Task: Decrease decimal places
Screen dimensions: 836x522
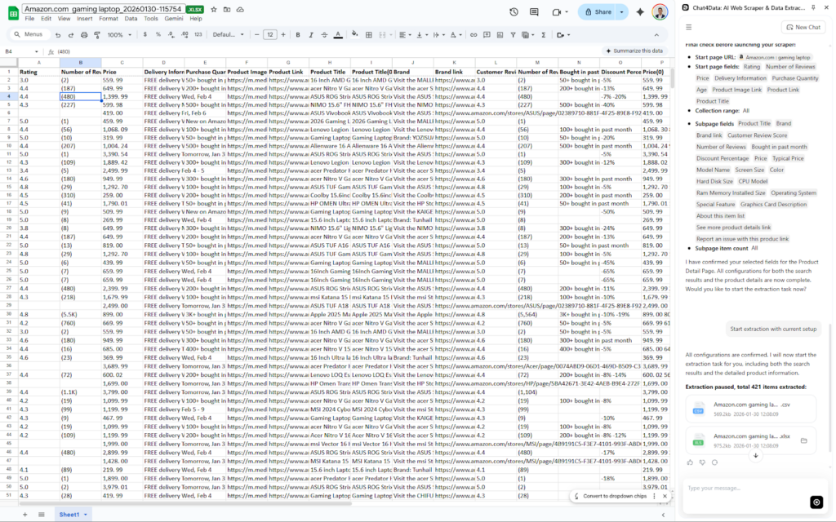Action: (x=171, y=34)
